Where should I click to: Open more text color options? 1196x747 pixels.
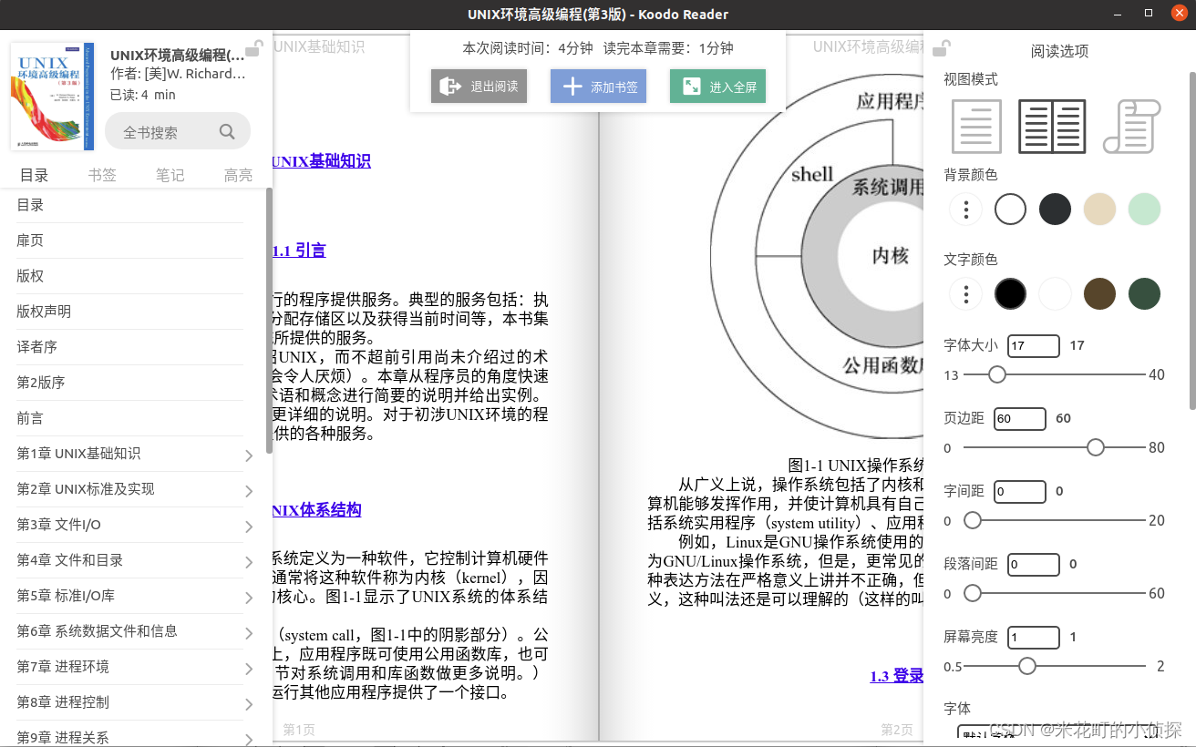[x=965, y=293]
